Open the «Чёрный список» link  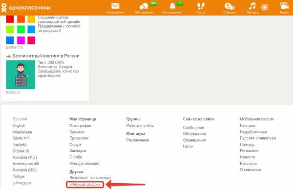(x=85, y=185)
